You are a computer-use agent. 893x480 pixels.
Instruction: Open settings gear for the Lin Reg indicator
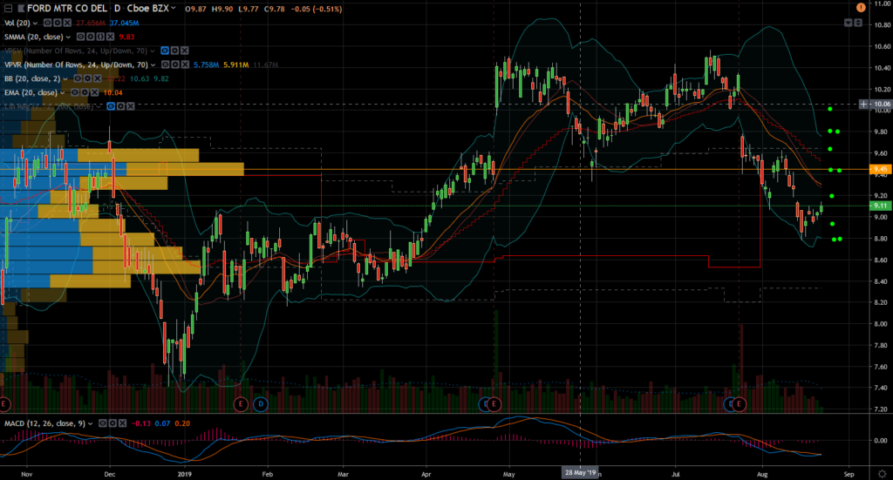click(x=120, y=106)
